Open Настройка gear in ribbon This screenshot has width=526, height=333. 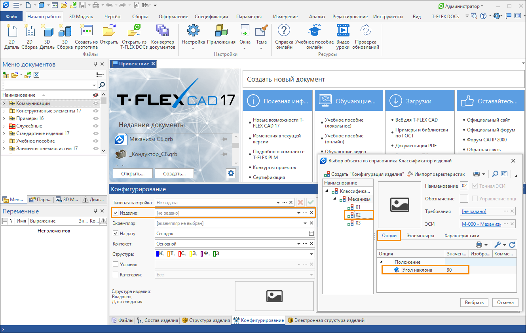(x=193, y=36)
